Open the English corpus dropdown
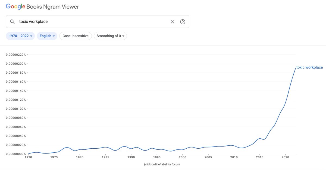The height and width of the screenshot is (170, 326). (x=47, y=36)
